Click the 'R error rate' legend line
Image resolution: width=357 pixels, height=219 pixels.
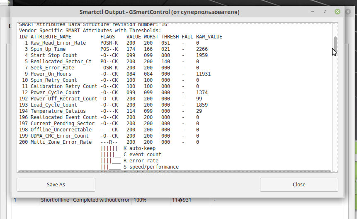click(x=141, y=161)
